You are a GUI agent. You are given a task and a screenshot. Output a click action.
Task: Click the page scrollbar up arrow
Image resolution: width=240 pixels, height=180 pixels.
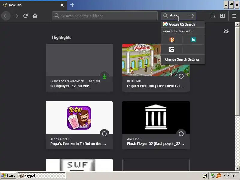pyautogui.click(x=237, y=25)
